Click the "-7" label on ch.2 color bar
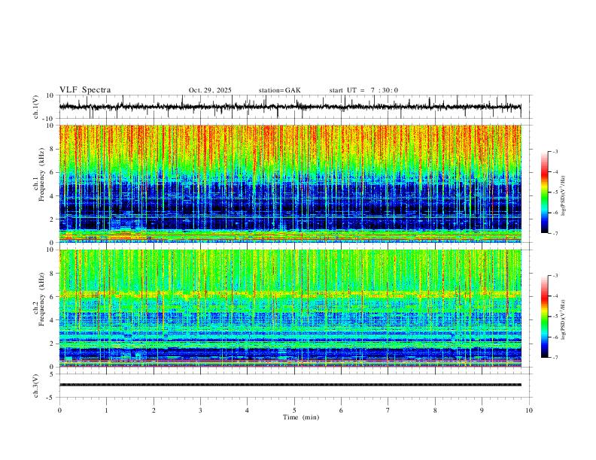596x460 pixels. click(x=555, y=358)
